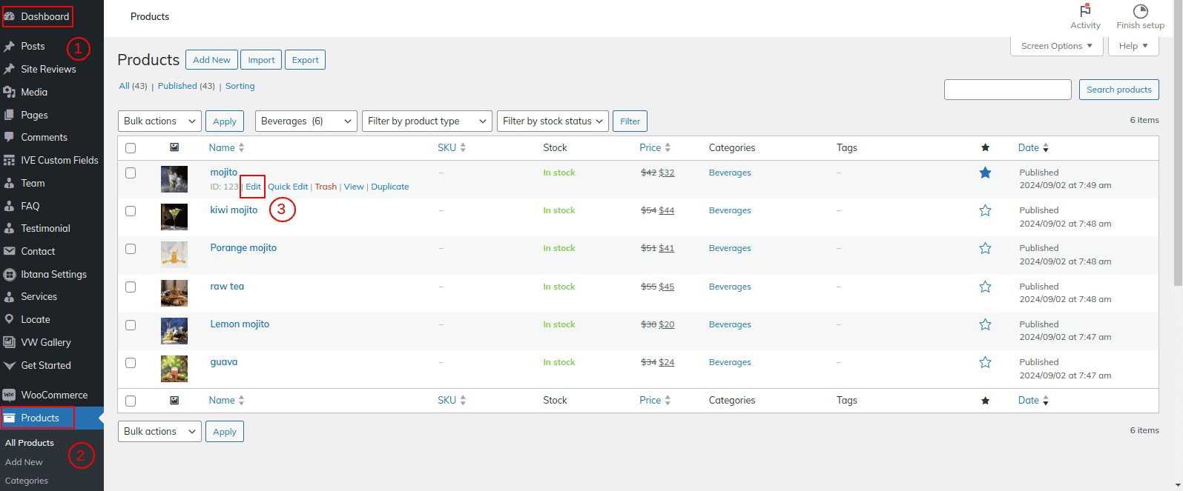Open the top Bulk actions dropdown
The width and height of the screenshot is (1183, 491).
[159, 121]
